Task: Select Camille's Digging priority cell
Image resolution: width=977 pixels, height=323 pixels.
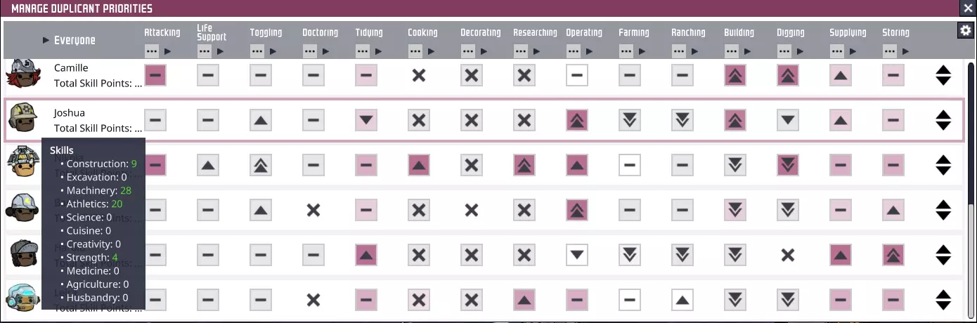Action: point(787,75)
